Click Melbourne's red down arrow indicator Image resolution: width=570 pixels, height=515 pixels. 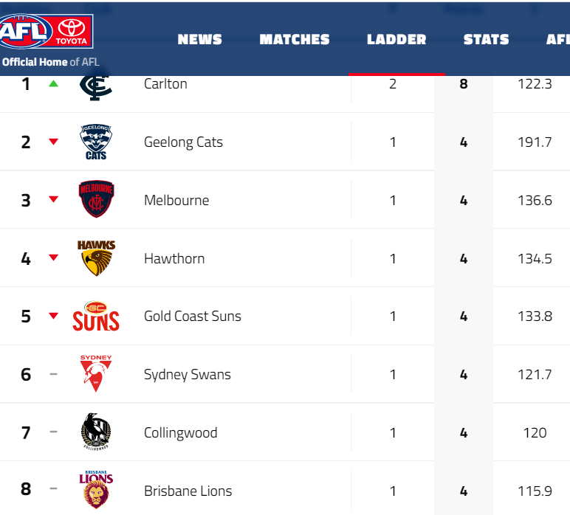coord(53,200)
